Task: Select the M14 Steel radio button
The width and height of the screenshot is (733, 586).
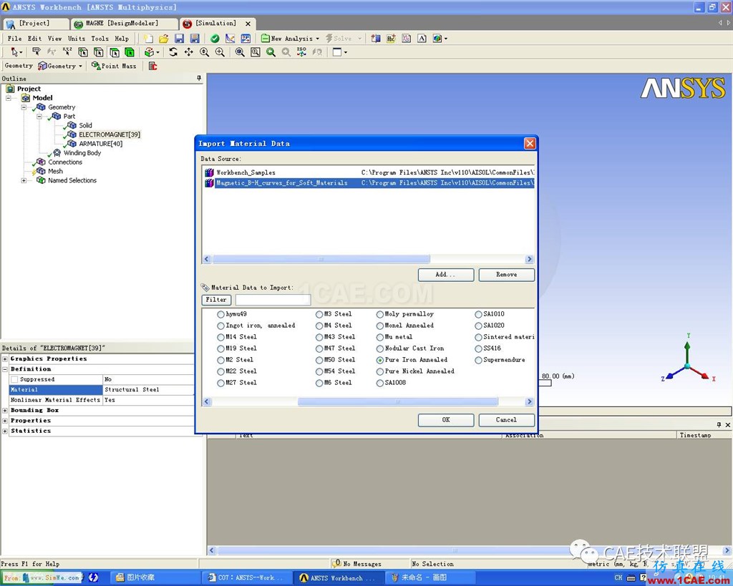Action: pyautogui.click(x=220, y=338)
